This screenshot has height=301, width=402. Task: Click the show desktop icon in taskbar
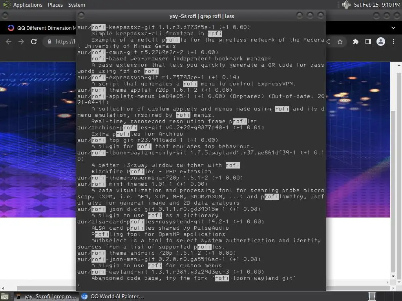tap(5, 296)
